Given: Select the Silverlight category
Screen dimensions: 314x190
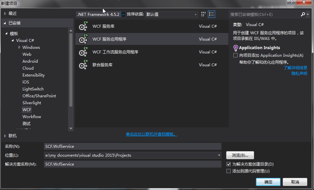Looking at the screenshot, I should 32,103.
